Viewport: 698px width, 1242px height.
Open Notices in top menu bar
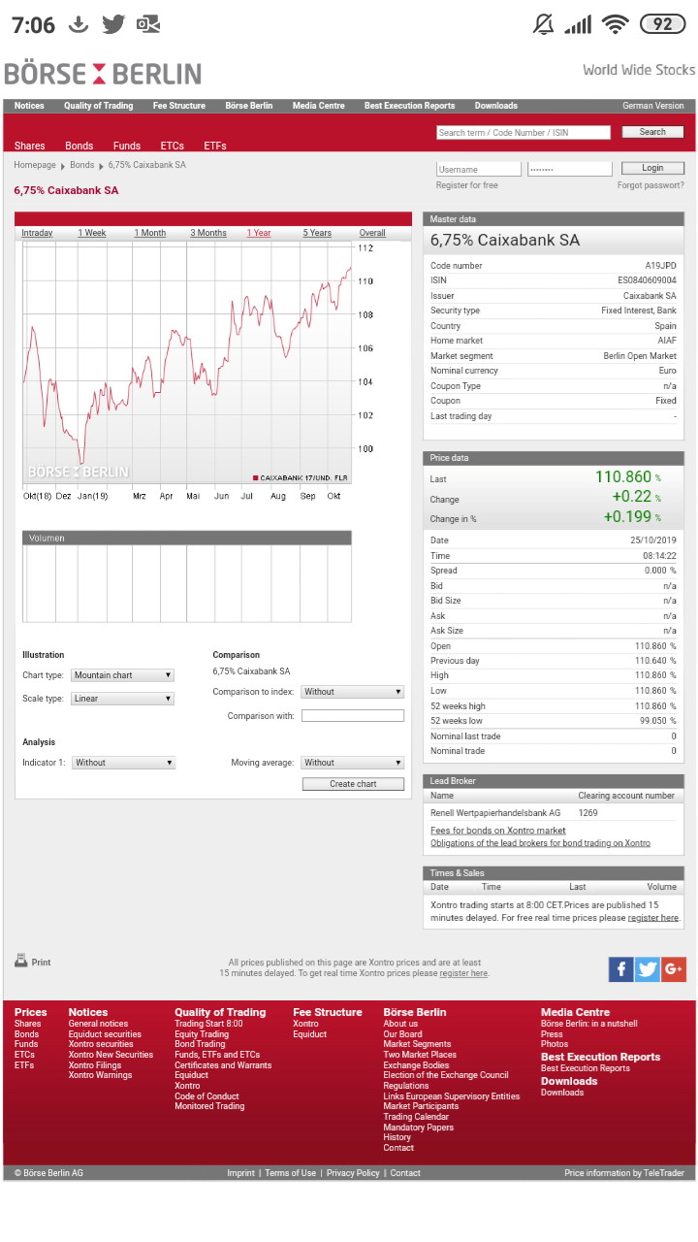[x=29, y=106]
